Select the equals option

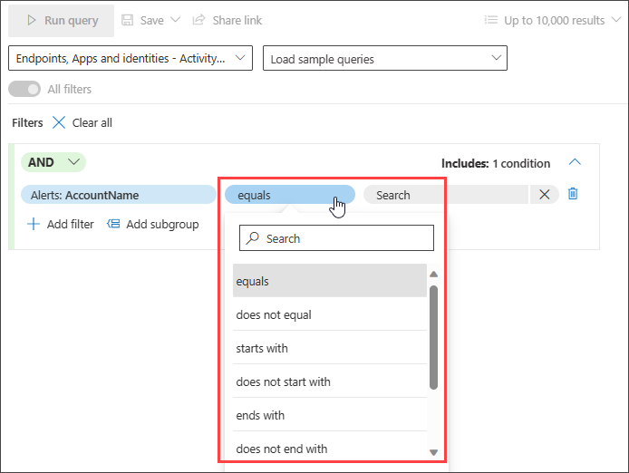(330, 281)
